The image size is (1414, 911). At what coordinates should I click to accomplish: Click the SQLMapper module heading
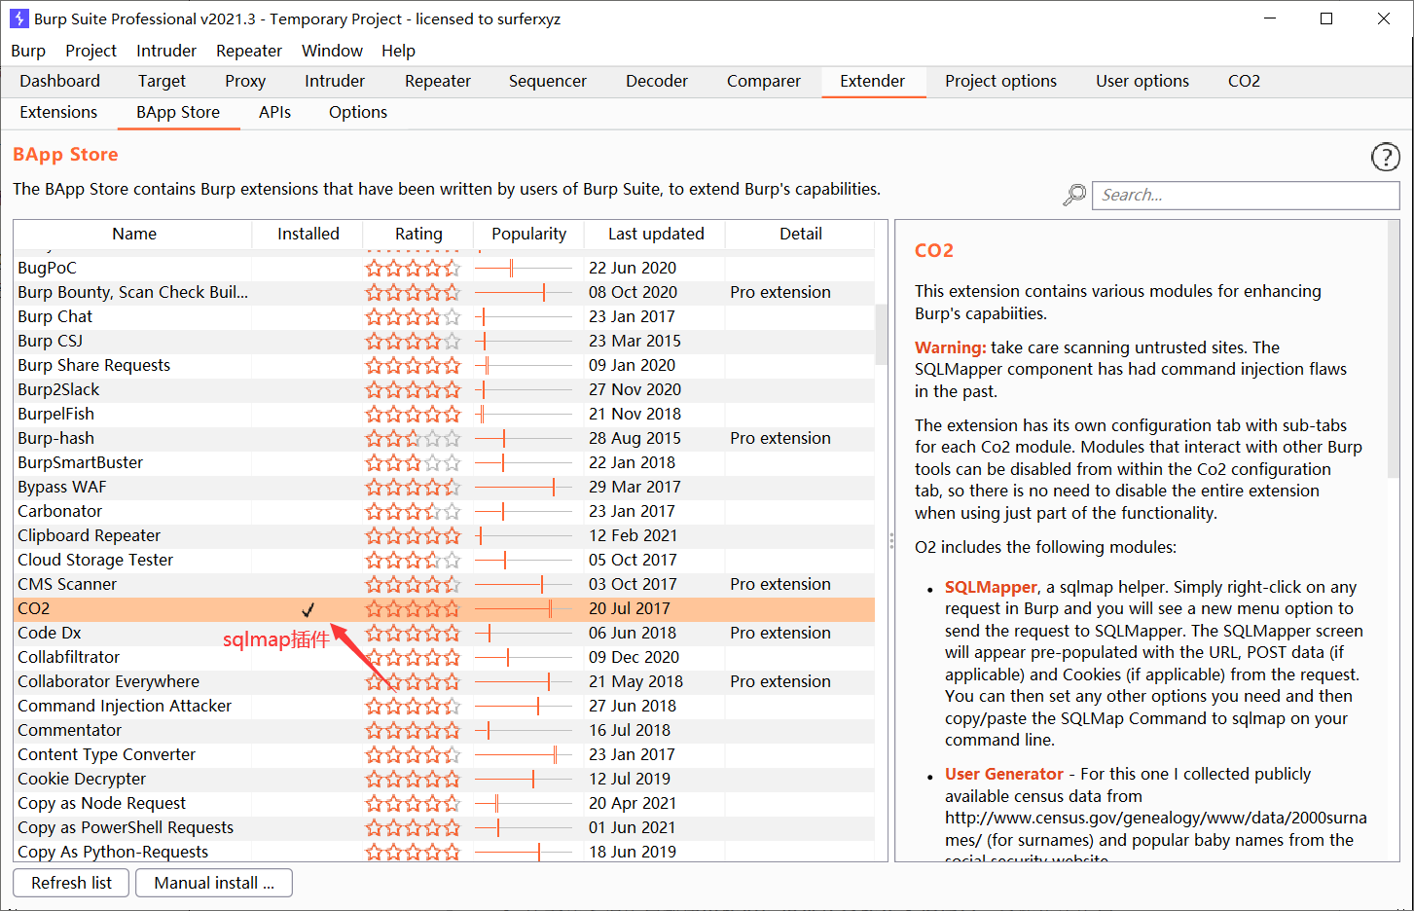(991, 587)
